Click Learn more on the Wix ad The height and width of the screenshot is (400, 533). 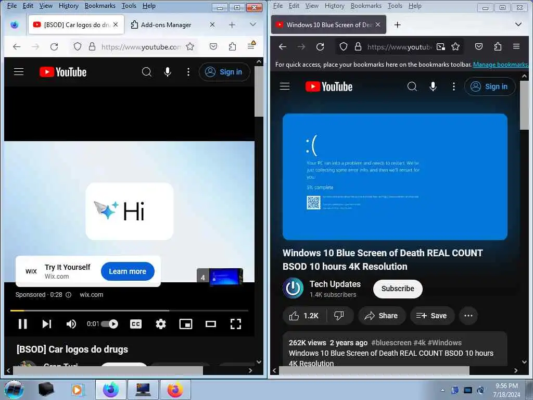tap(128, 271)
